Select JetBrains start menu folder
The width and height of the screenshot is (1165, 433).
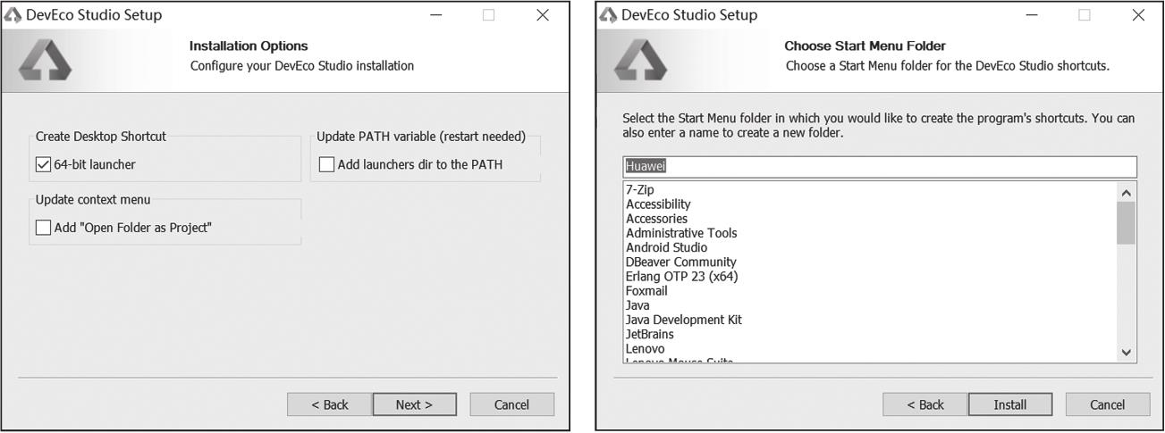(x=650, y=334)
